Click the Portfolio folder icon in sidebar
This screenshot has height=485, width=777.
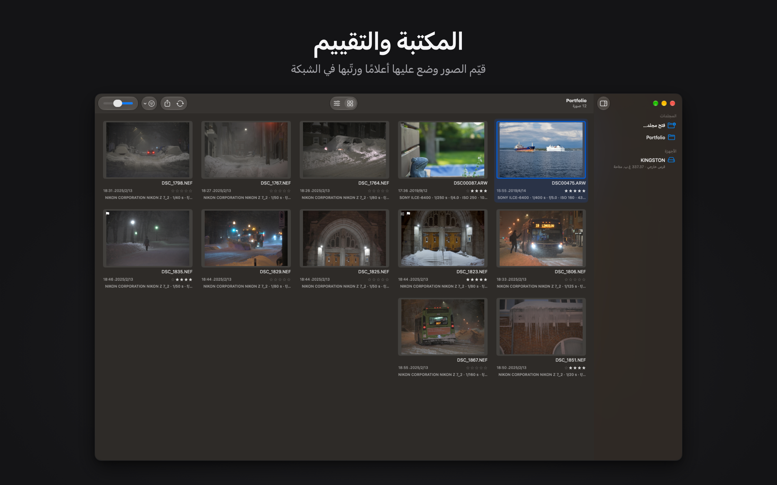click(671, 137)
